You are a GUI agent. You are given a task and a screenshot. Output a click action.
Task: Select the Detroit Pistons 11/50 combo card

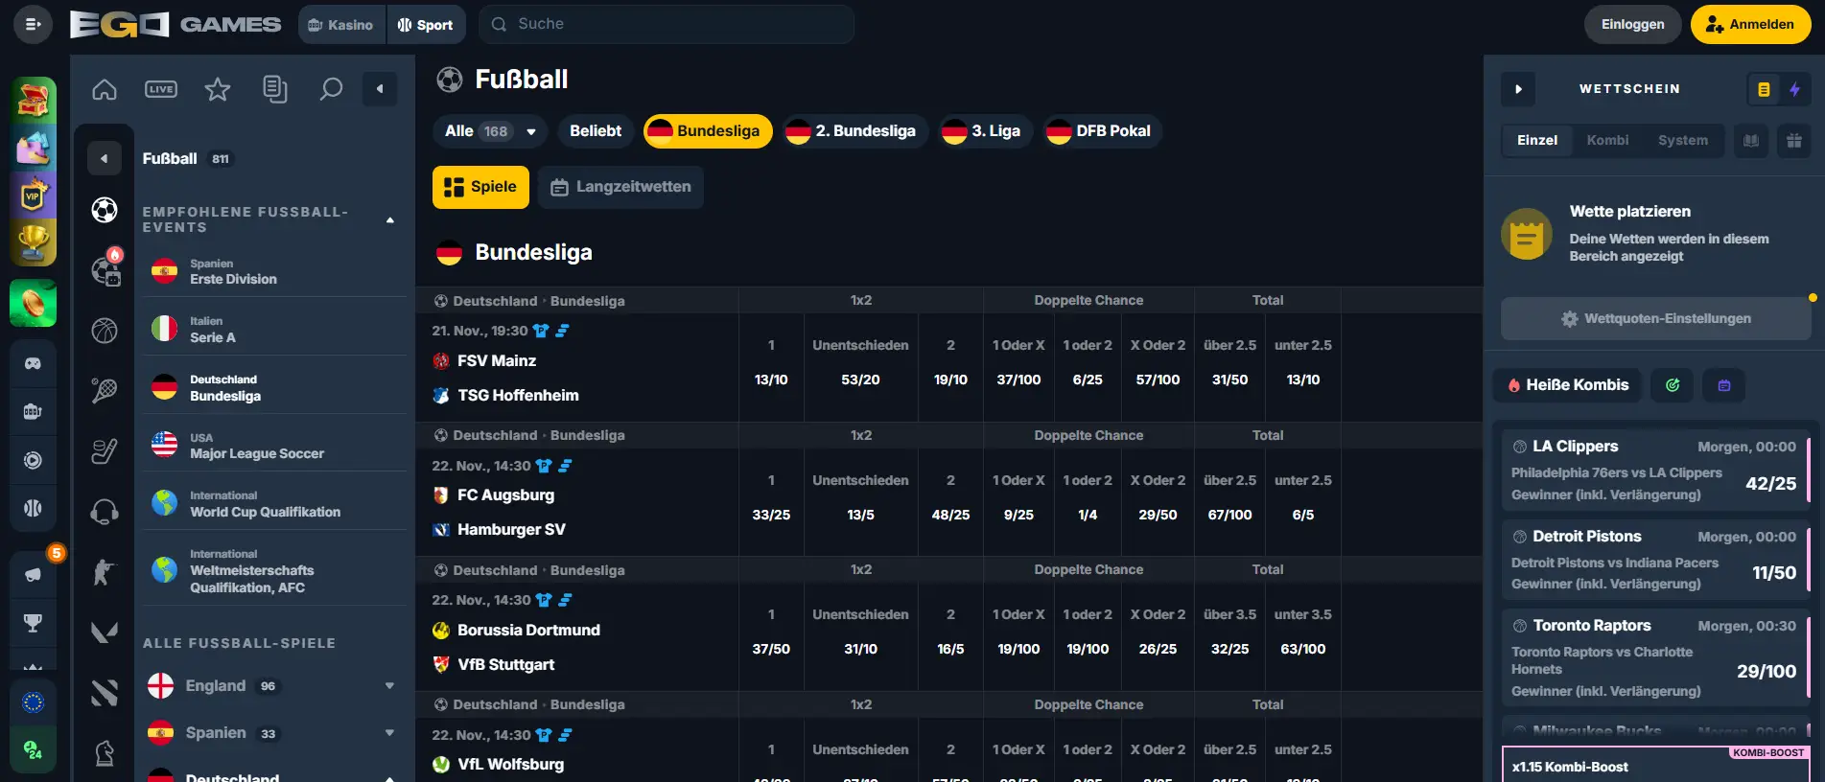coord(1655,560)
